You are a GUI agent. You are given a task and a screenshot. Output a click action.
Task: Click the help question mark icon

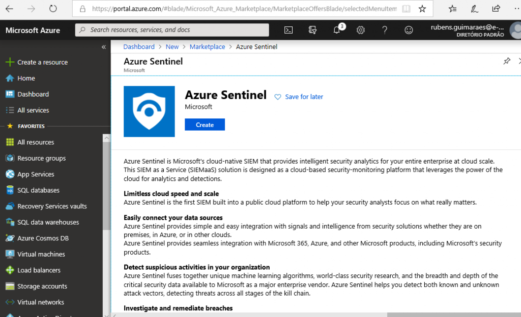(x=385, y=30)
